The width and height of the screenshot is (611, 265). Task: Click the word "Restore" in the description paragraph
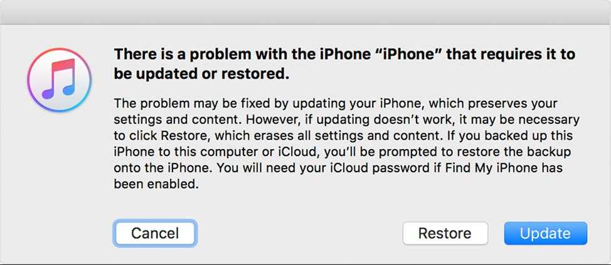click(x=183, y=135)
